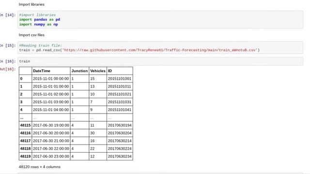Click the '#Reading train file:' comment
310x174 pixels.
(x=41, y=45)
